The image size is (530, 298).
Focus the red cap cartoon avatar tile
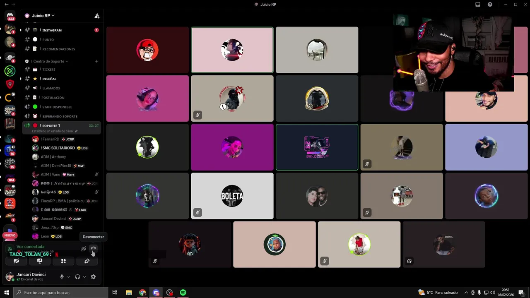[147, 50]
